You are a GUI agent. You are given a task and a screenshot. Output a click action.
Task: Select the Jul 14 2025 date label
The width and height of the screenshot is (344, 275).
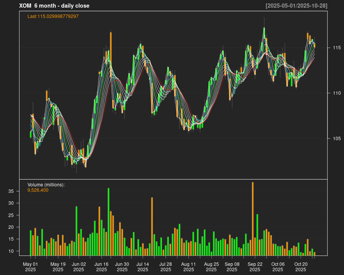pyautogui.click(x=143, y=267)
